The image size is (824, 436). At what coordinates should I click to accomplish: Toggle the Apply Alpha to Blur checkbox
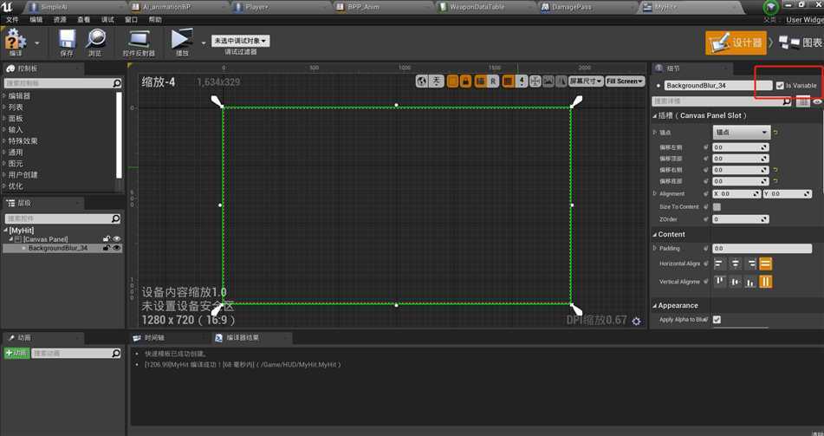(x=717, y=319)
